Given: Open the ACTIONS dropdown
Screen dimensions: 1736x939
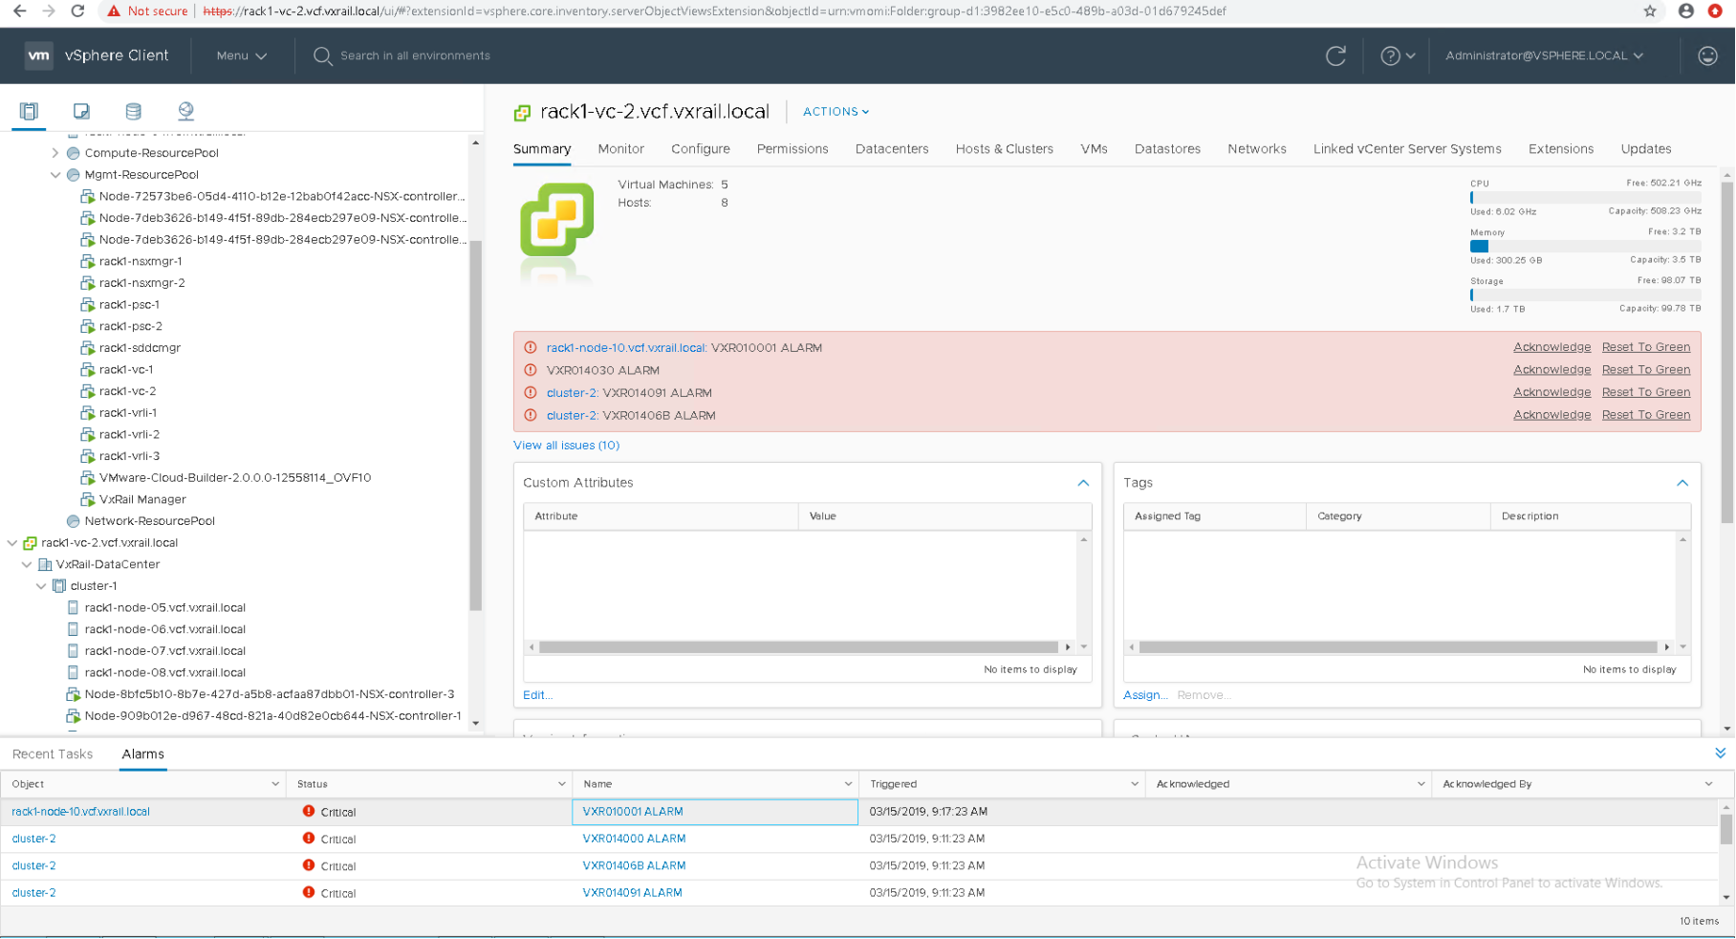Looking at the screenshot, I should tap(836, 112).
